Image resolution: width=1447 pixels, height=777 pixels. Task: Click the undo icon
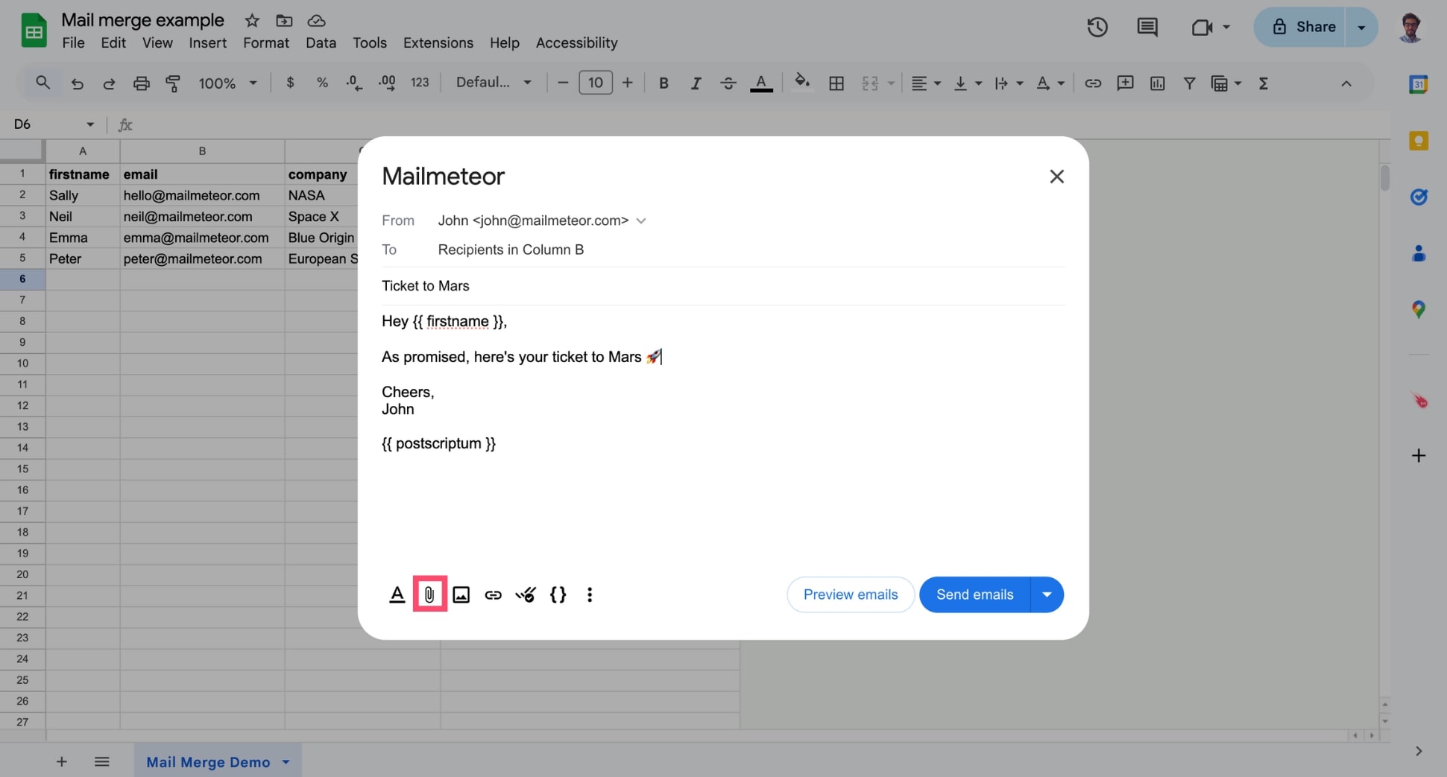click(x=77, y=83)
